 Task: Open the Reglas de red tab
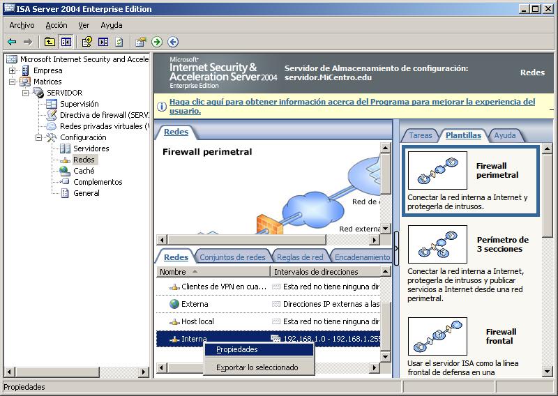pos(300,257)
